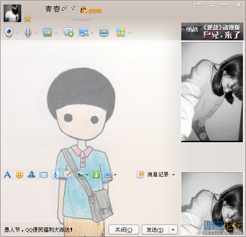Insert a picture with the image icon

[81, 175]
